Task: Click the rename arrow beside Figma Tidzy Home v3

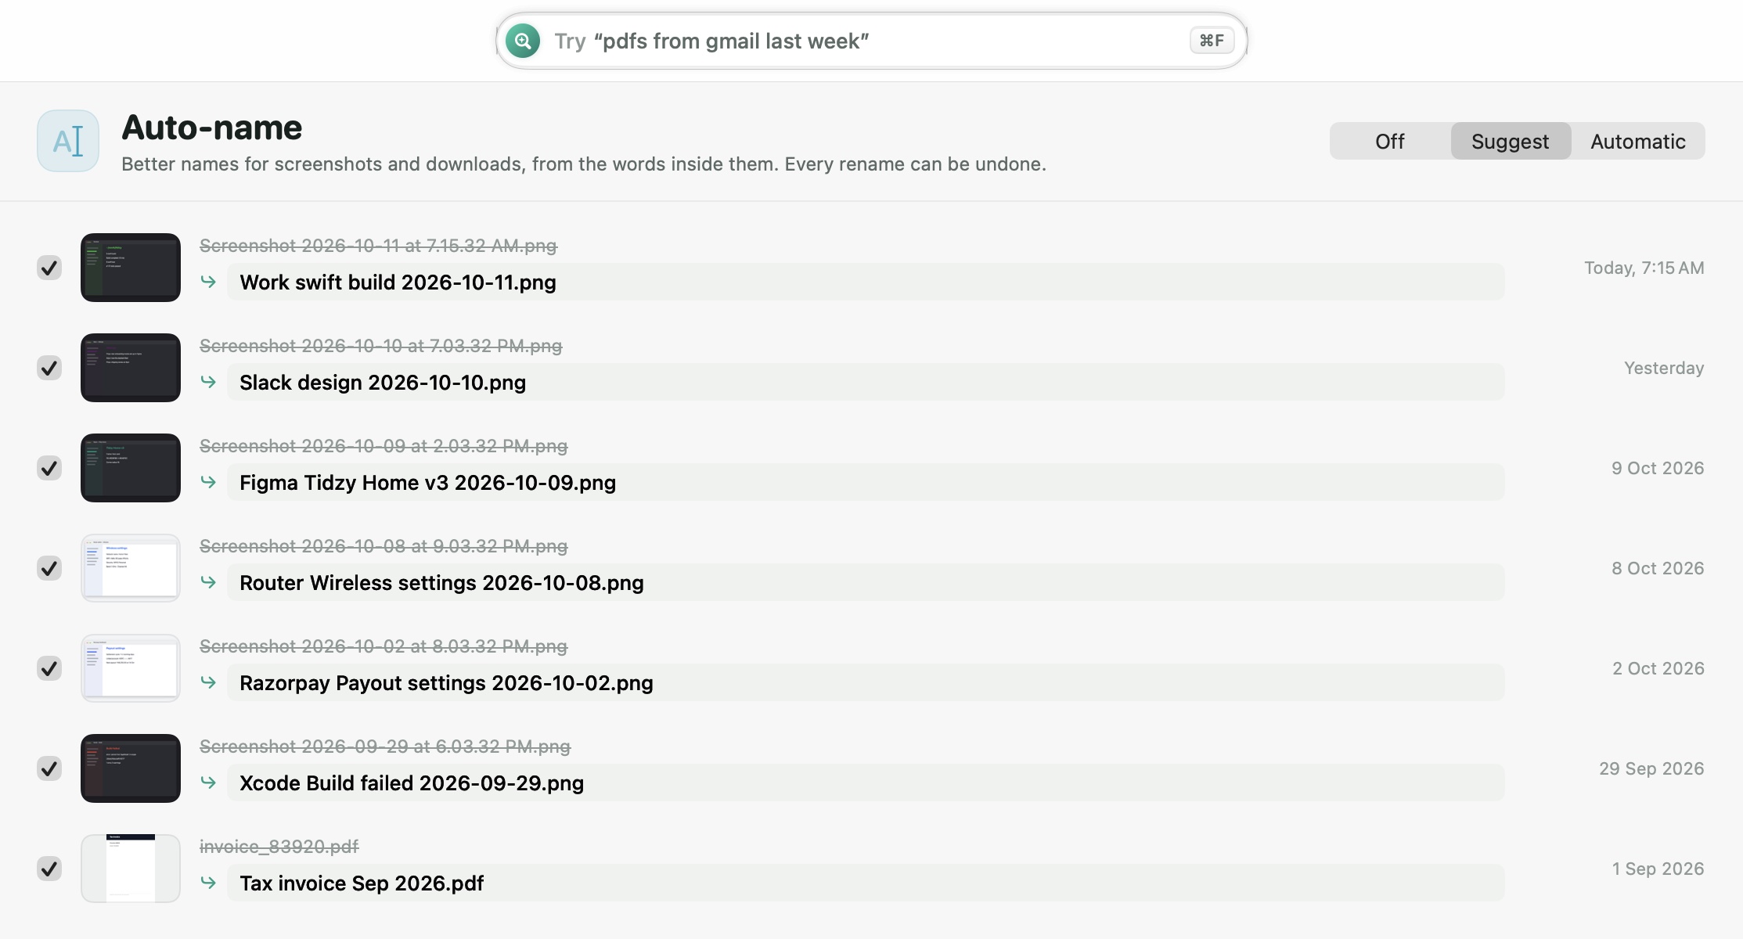Action: tap(208, 482)
